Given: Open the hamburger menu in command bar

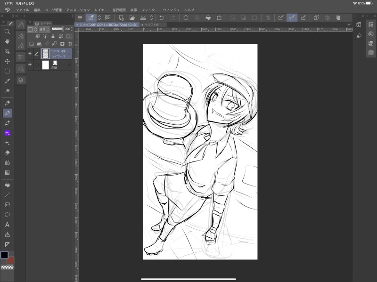Looking at the screenshot, I should [x=80, y=18].
